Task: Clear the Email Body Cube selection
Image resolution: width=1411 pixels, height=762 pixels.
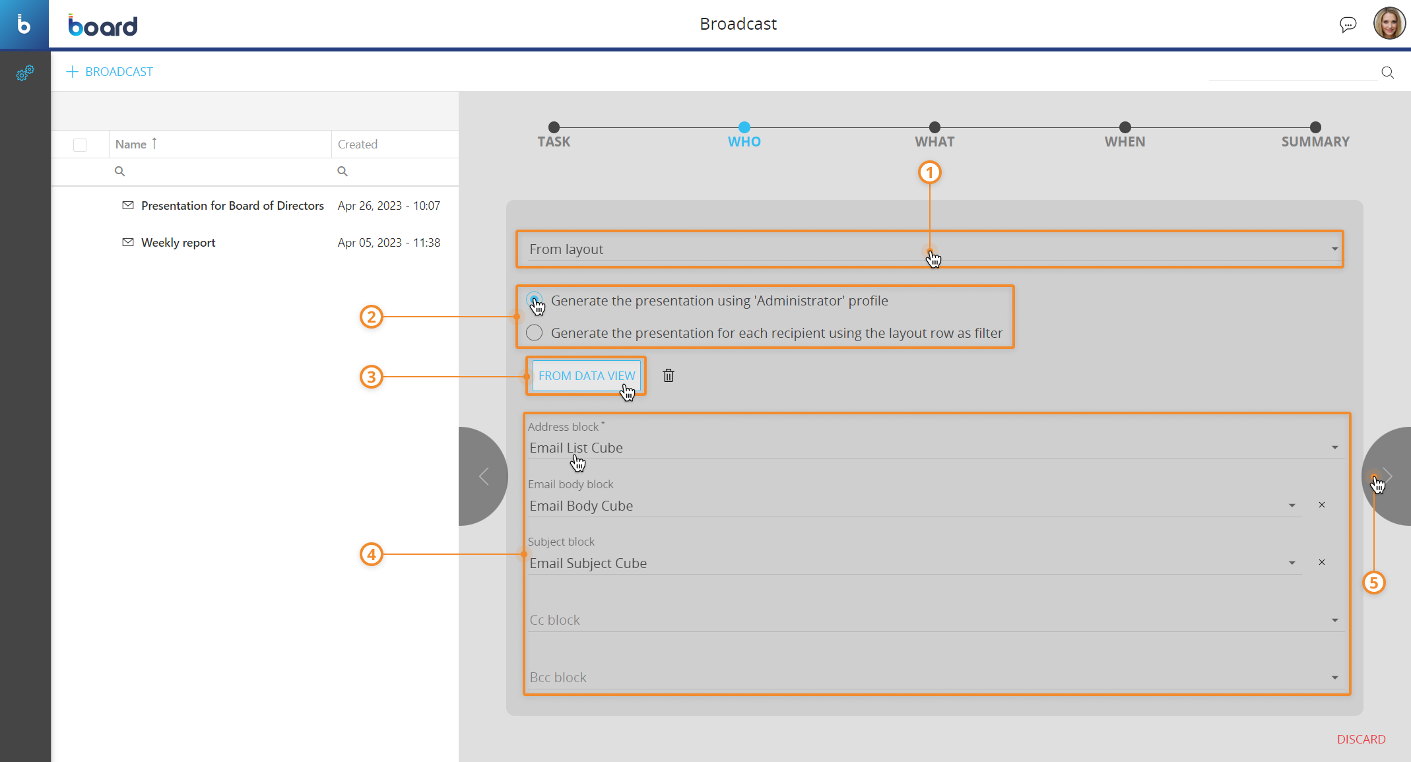Action: [1321, 505]
